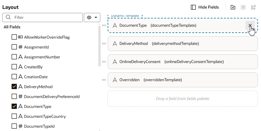The width and height of the screenshot is (261, 131).
Task: Uncheck the DeliveryMethod checkbox
Action: 14,87
